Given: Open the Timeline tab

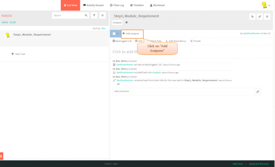Looking at the screenshot, I should coord(137,5).
